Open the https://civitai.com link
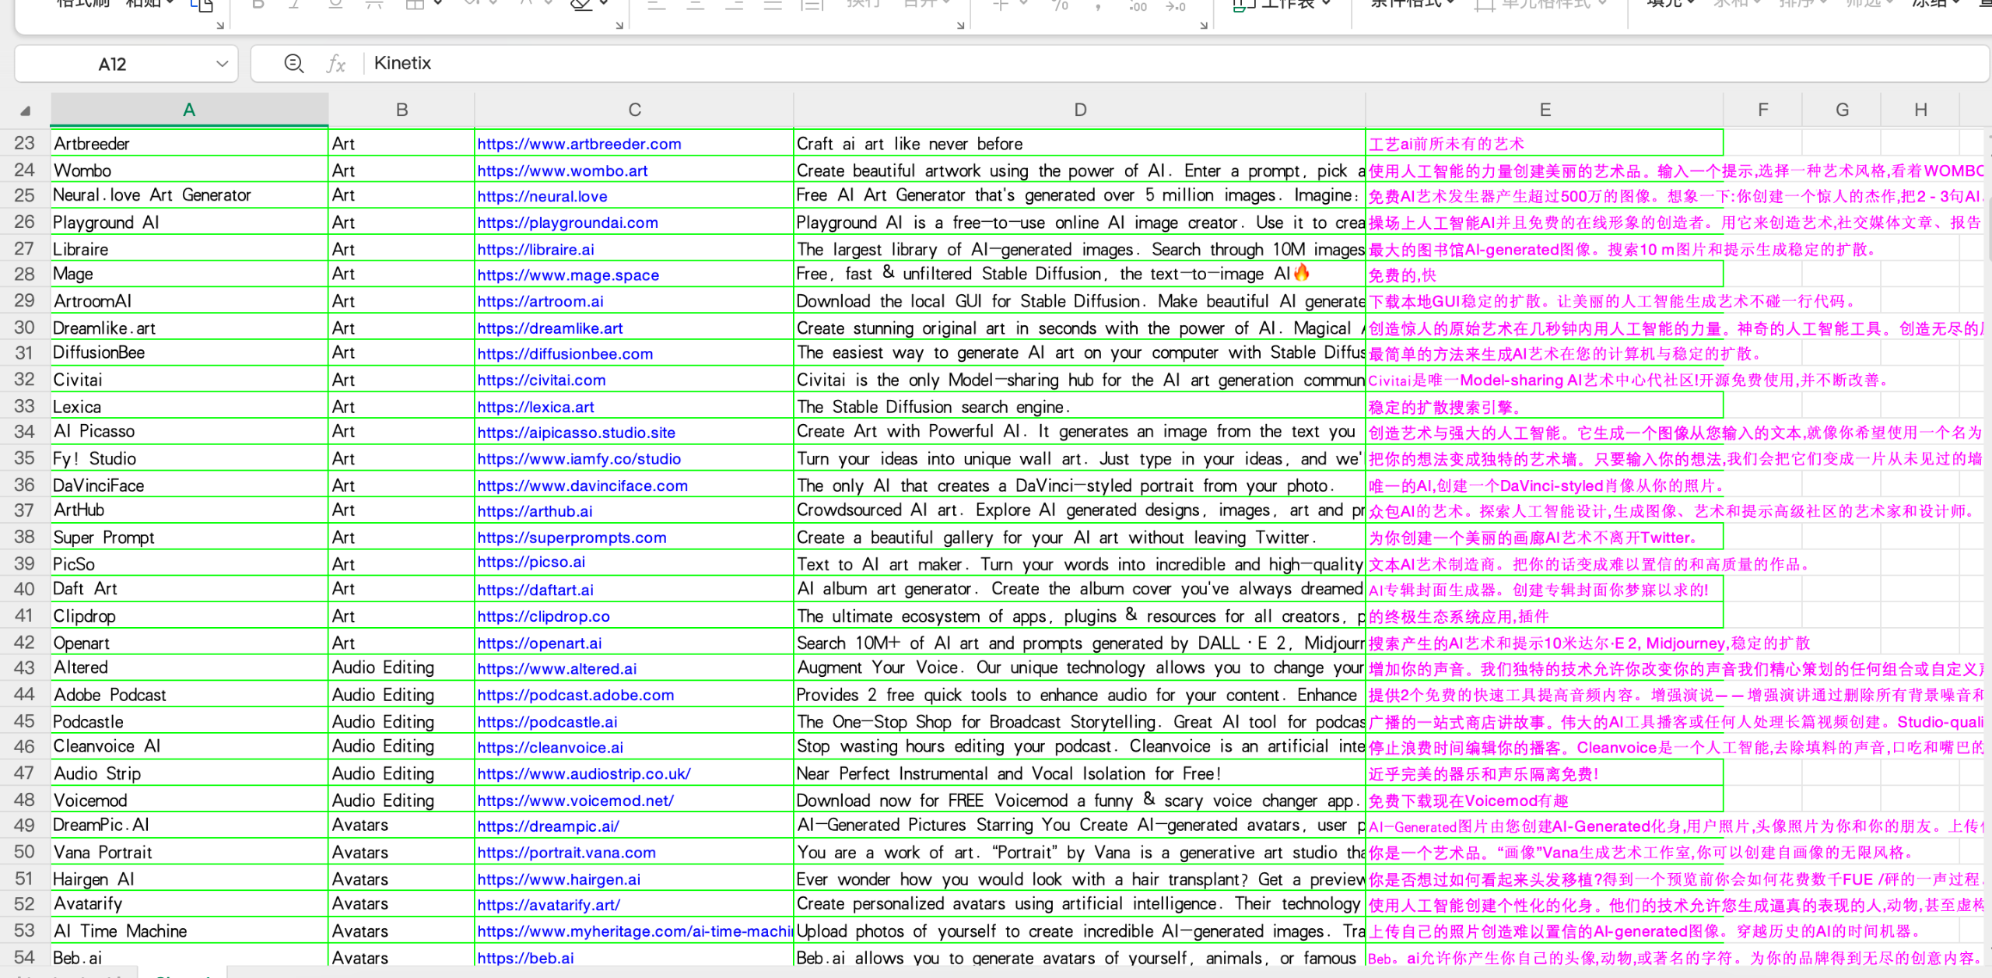The width and height of the screenshot is (1992, 978). [541, 380]
